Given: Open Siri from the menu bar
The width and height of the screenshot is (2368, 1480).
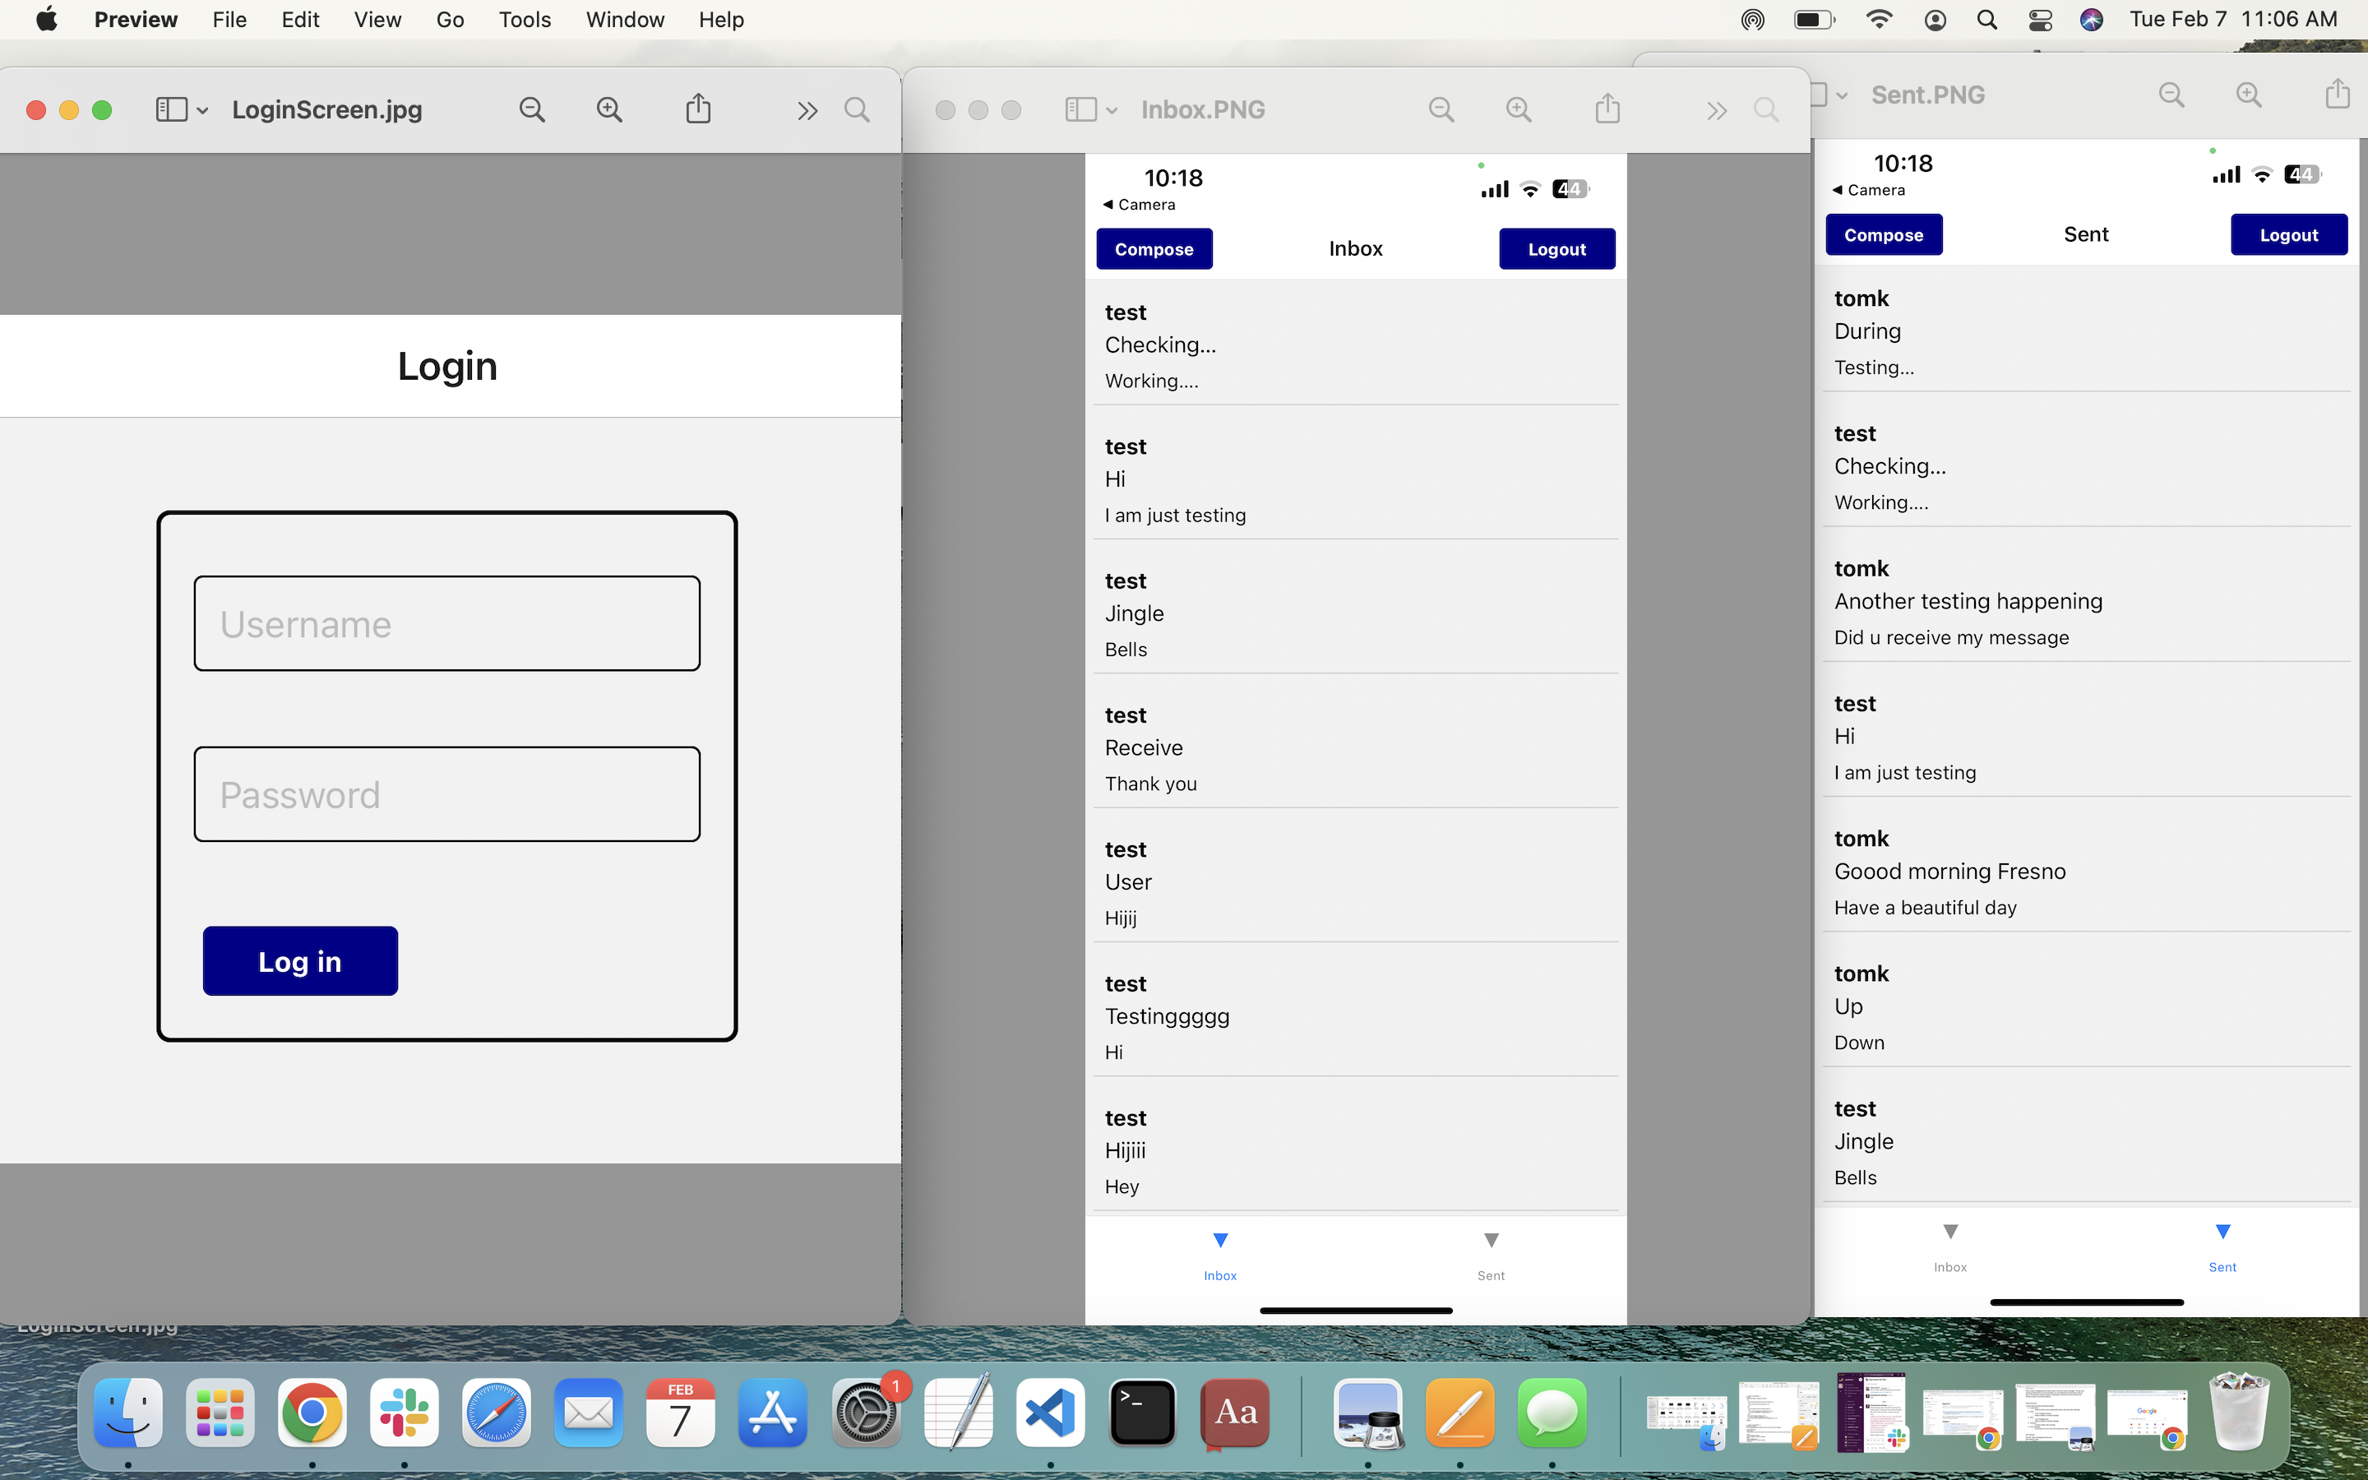Looking at the screenshot, I should coord(2091,20).
